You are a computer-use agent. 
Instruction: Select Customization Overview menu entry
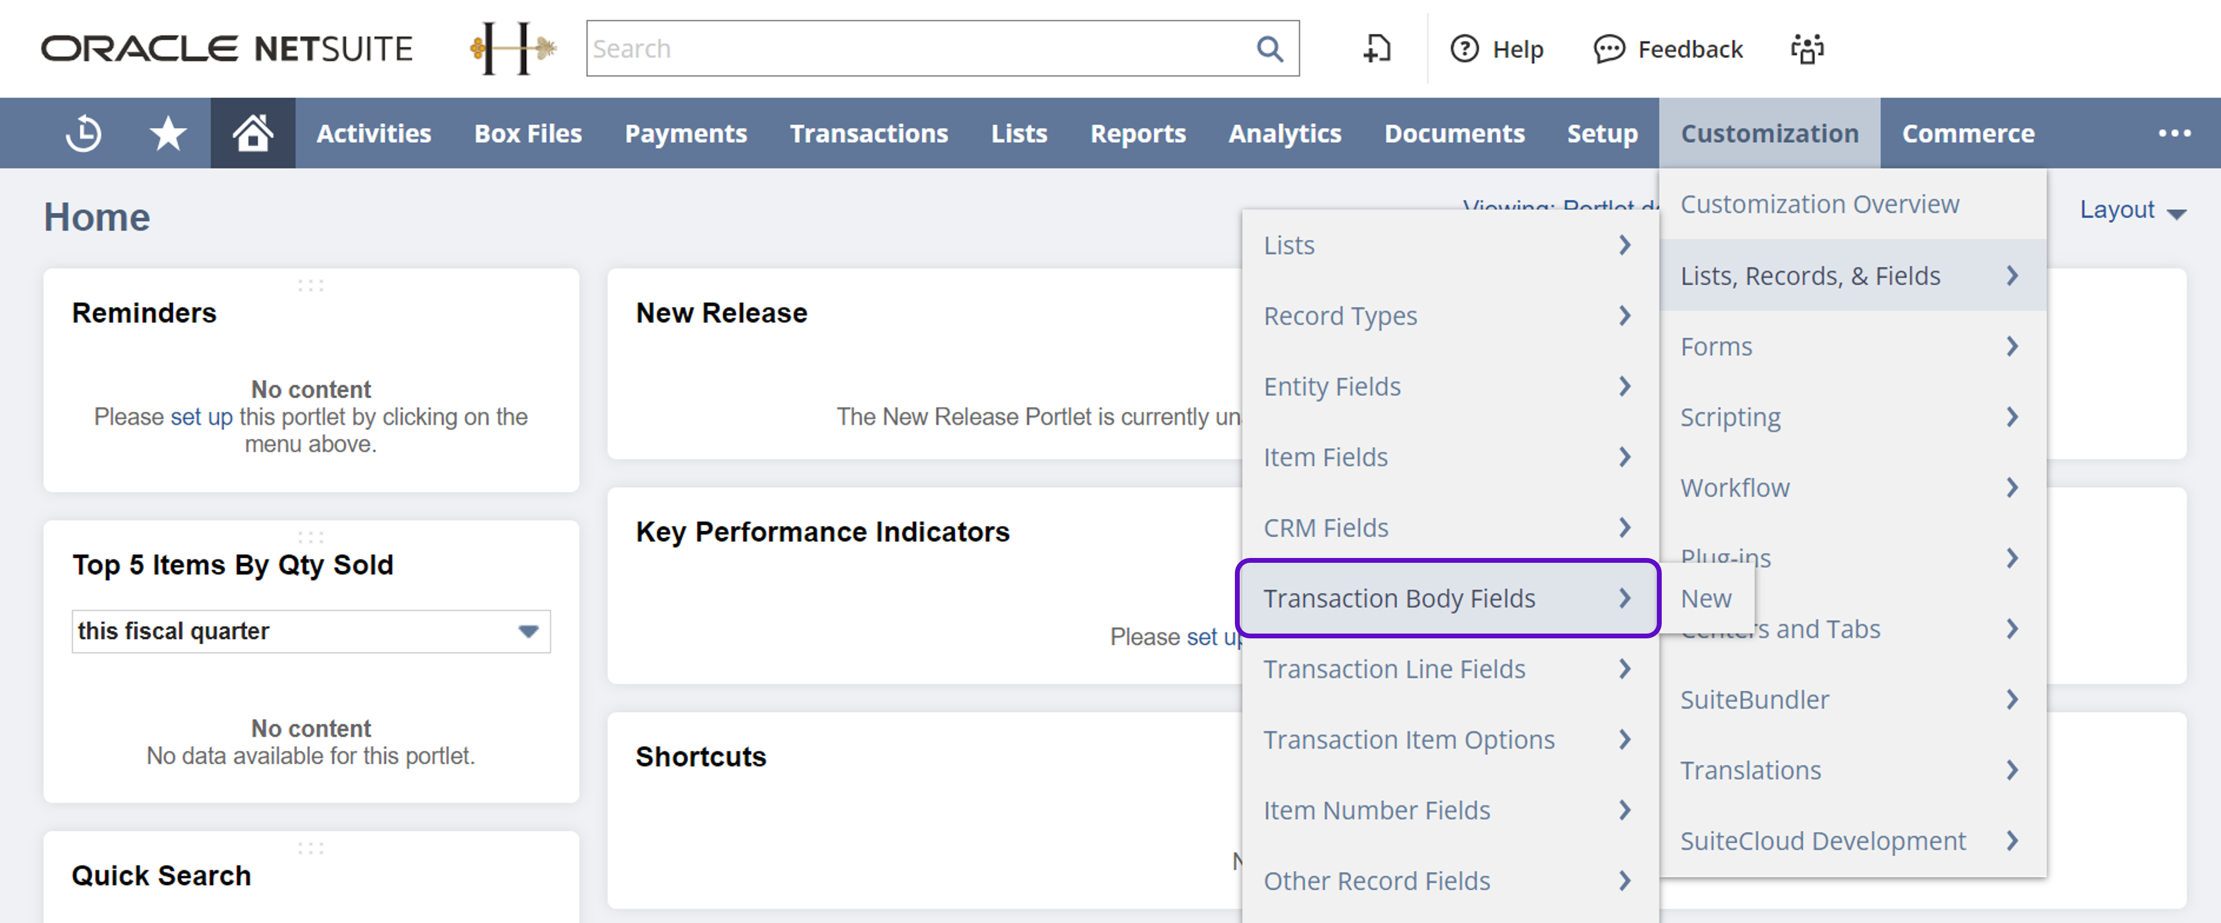coord(1819,204)
